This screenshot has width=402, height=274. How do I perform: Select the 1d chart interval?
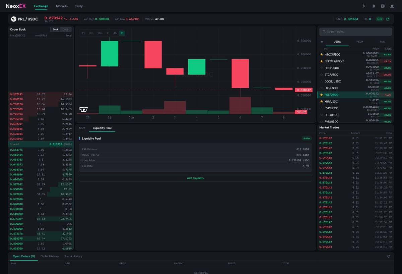coord(122,33)
